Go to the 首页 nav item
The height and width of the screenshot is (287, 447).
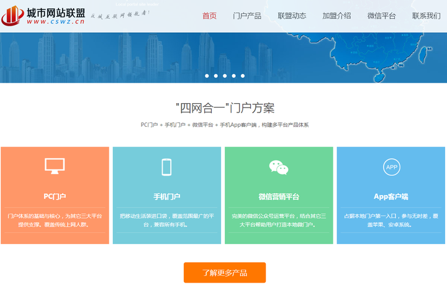(210, 16)
